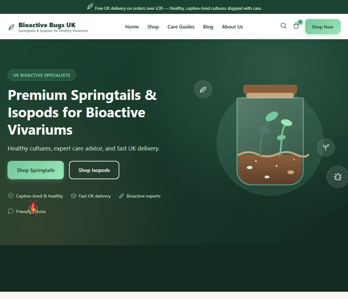348x299 pixels.
Task: Open the Shop nav item
Action: click(x=153, y=26)
